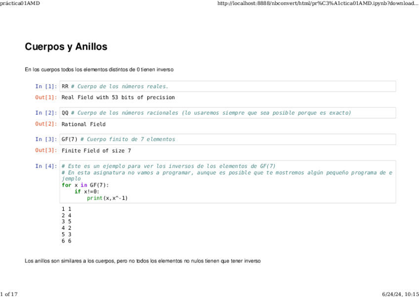This screenshot has width=419, height=297.
Task: Click the print(x,x^-1) line in the code cell
Action: click(107, 198)
